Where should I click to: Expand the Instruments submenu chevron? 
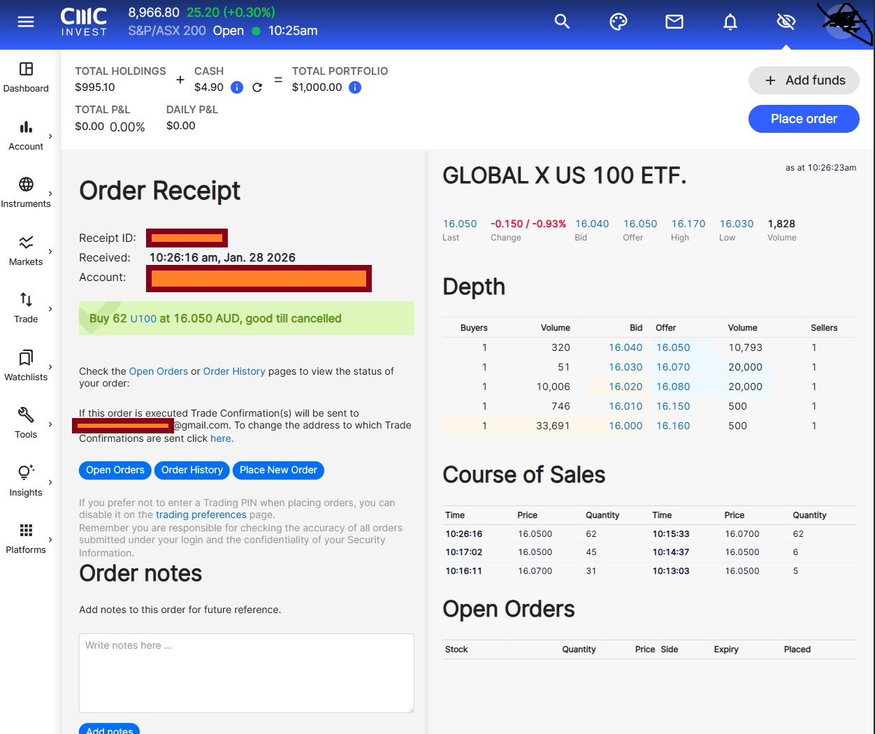coord(50,194)
